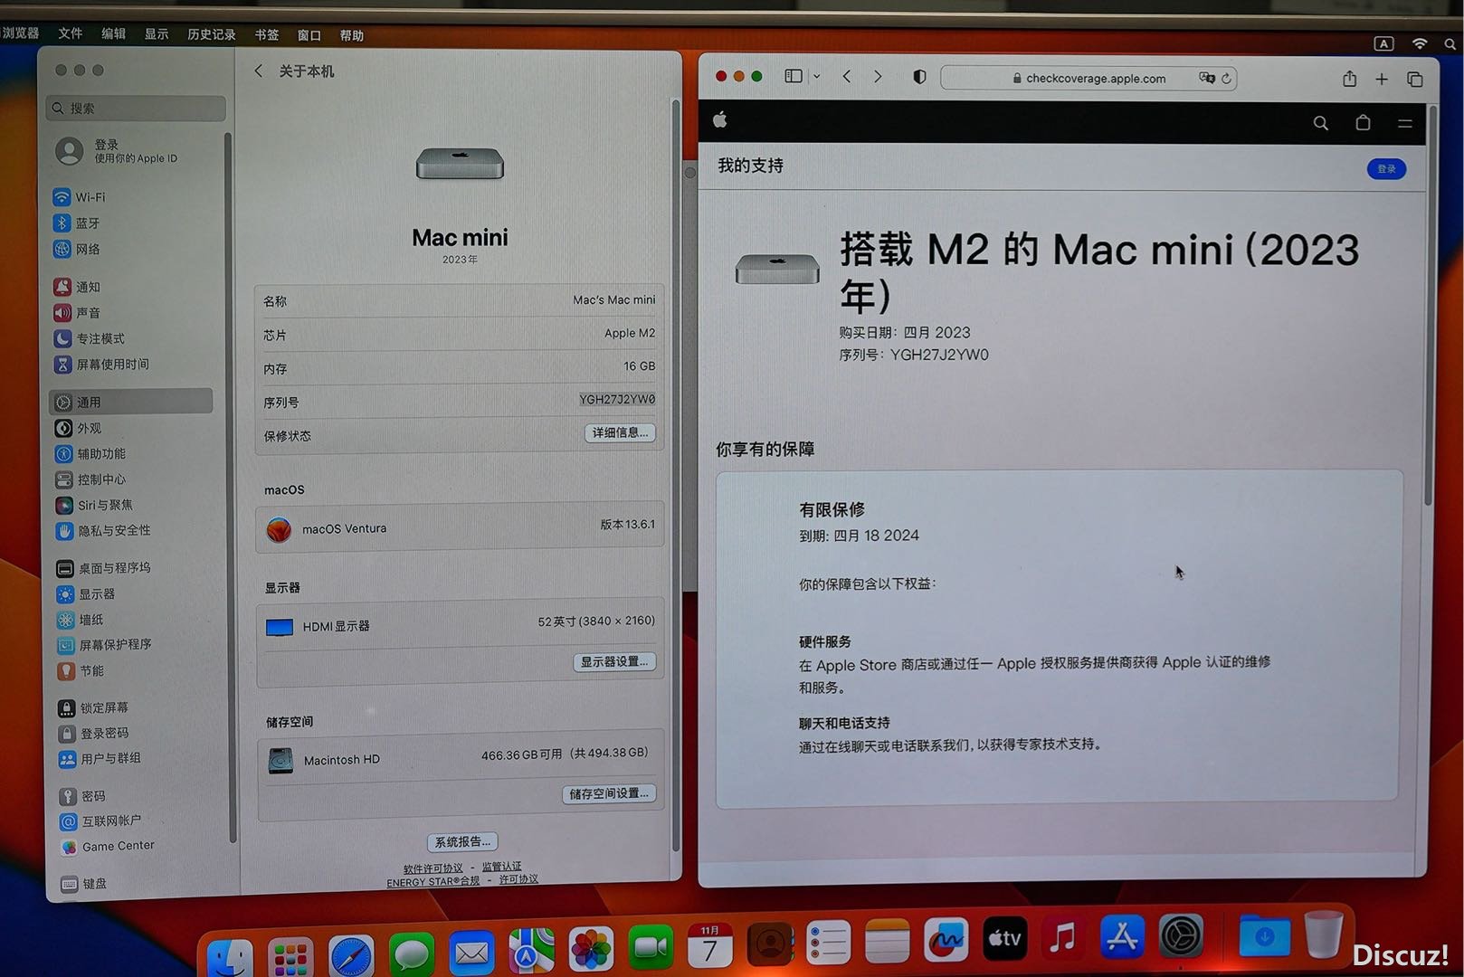
Task: Open Game Center settings
Action: pyautogui.click(x=108, y=847)
